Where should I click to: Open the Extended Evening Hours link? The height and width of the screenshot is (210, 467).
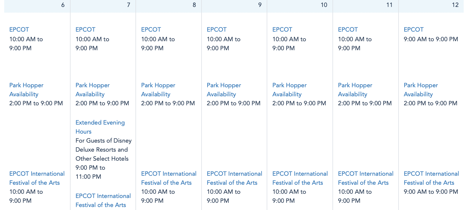[x=100, y=127]
